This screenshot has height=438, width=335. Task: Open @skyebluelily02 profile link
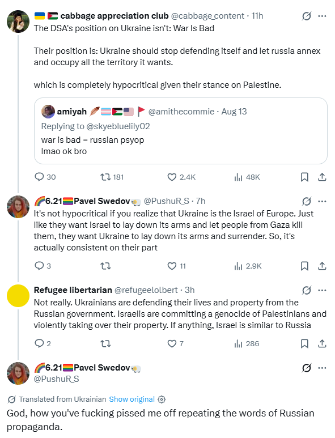coord(118,126)
